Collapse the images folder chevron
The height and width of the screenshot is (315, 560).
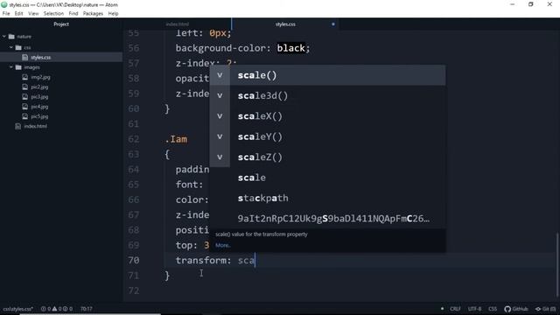(11, 67)
